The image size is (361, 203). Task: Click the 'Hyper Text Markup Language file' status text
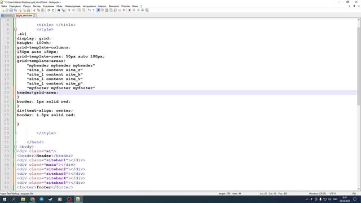point(17,193)
